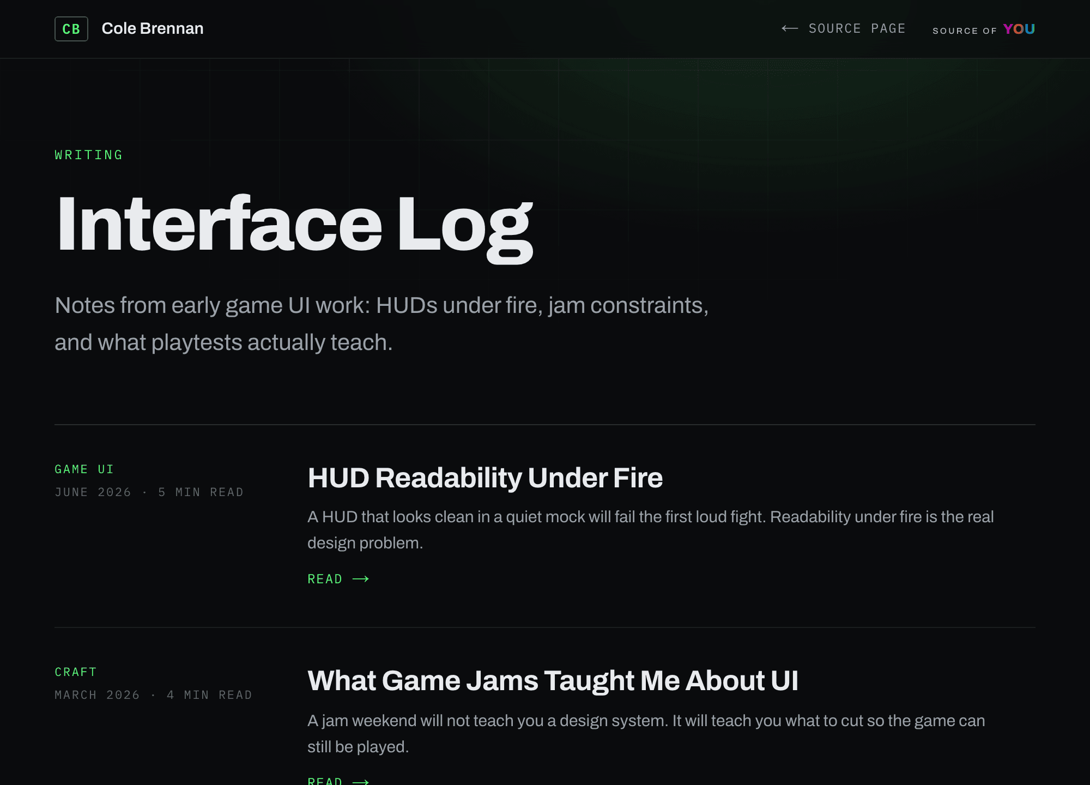Image resolution: width=1090 pixels, height=785 pixels.
Task: Click the JUNE 2026 date line
Action: click(x=149, y=492)
